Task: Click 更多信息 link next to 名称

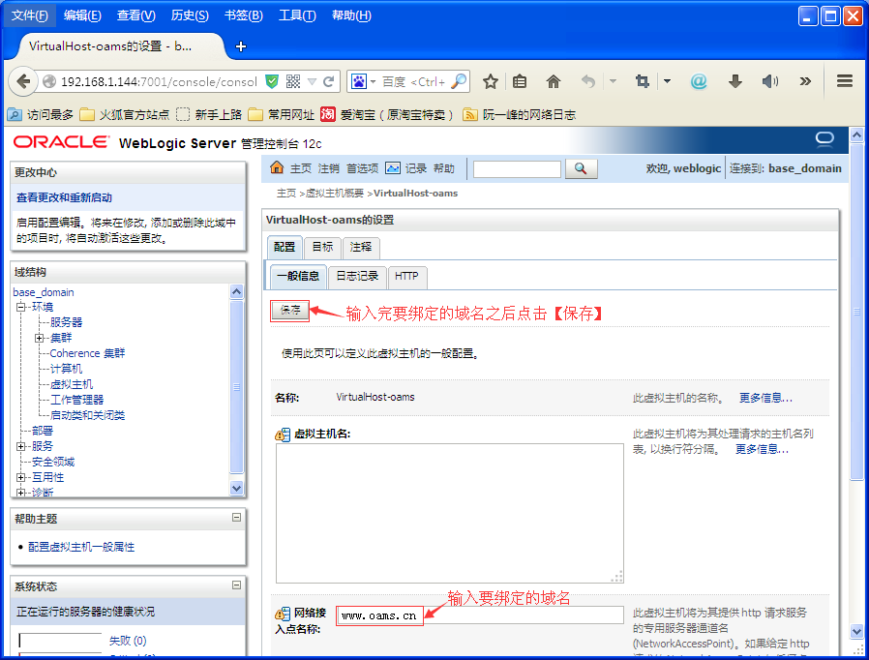Action: pyautogui.click(x=765, y=398)
